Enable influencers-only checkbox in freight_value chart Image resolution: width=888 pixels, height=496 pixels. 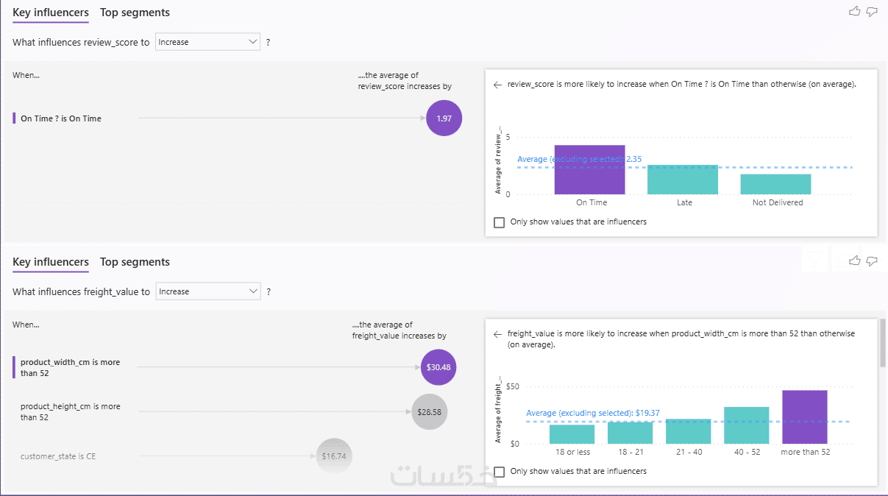(500, 472)
